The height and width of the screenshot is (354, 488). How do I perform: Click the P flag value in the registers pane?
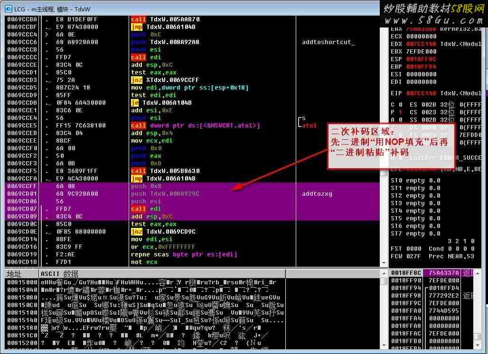click(401, 112)
